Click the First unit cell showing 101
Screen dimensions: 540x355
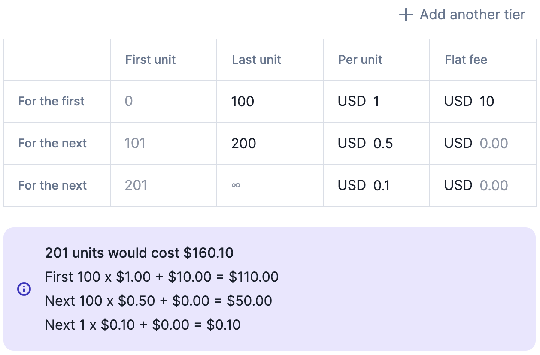click(x=164, y=143)
